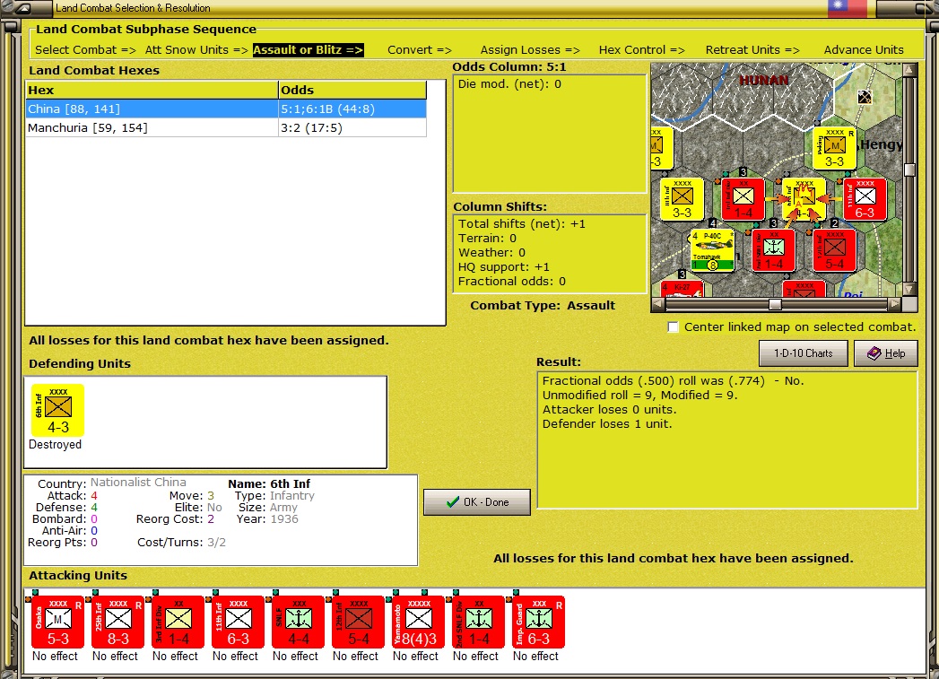Screen dimensions: 939x679
Task: Click the 2nd SNLF Div 1-4 in Attacking Units
Action: point(479,622)
